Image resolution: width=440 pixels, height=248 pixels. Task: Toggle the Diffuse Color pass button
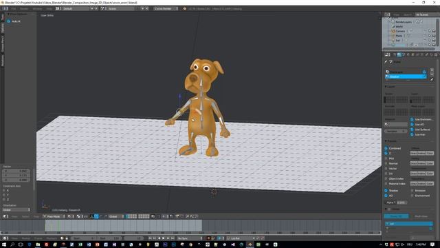pos(430,153)
